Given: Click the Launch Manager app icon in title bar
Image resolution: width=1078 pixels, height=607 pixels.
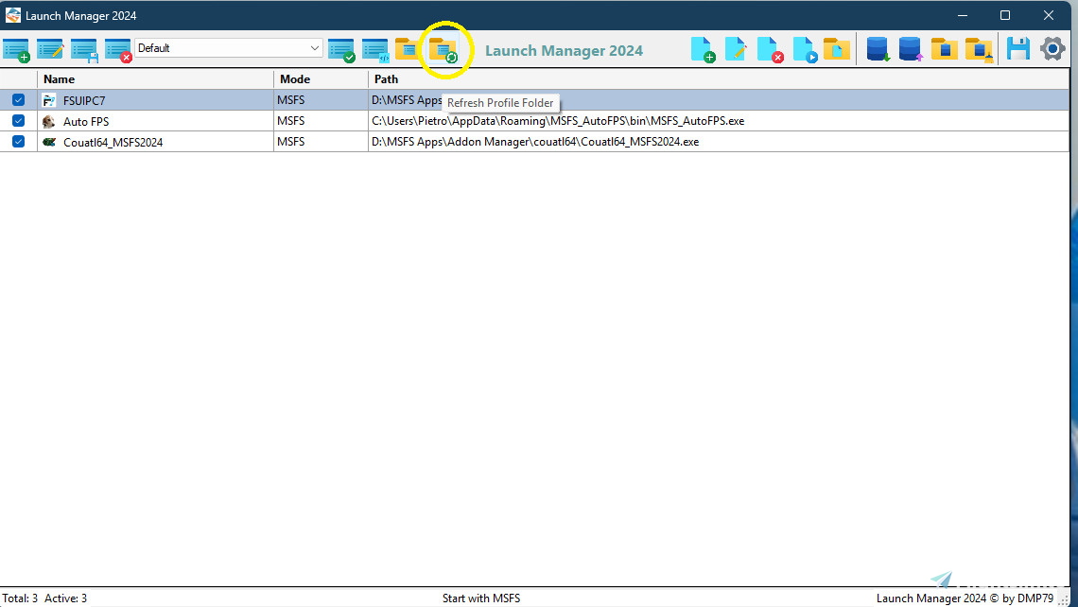Looking at the screenshot, I should pos(13,15).
